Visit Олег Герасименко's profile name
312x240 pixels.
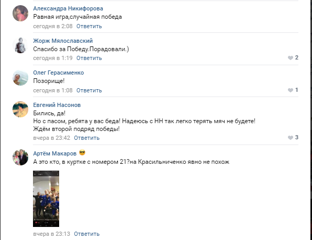point(59,73)
